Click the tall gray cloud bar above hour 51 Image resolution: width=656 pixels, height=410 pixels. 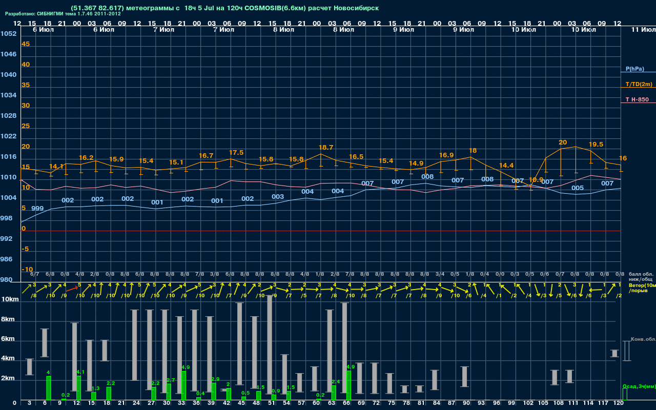(269, 343)
